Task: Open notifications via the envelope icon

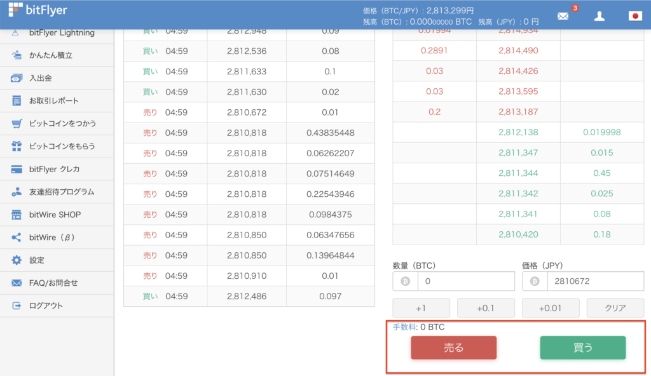Action: [562, 17]
